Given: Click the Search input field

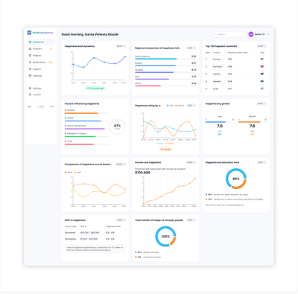Looking at the screenshot, I should [x=229, y=34].
